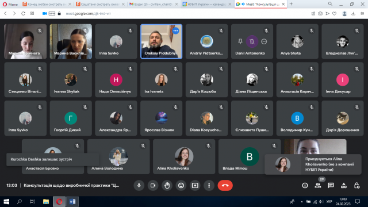
Task: Click the meet.google.com address bar
Action: pyautogui.click(x=88, y=14)
